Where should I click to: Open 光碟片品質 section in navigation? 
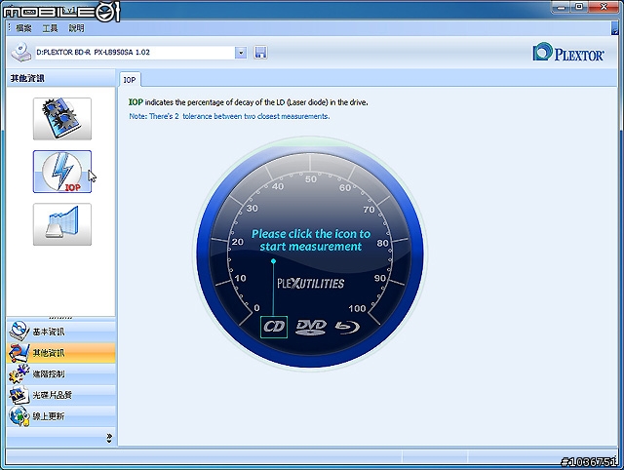click(x=61, y=395)
